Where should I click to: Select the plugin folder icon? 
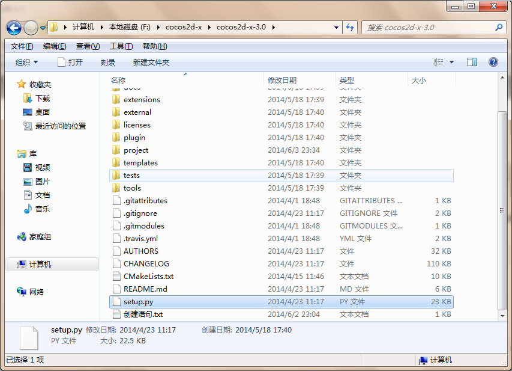click(x=116, y=138)
